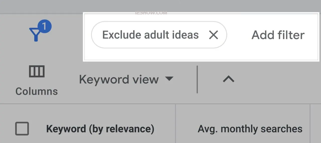Open the Columns icon
The width and height of the screenshot is (321, 143).
pyautogui.click(x=37, y=72)
